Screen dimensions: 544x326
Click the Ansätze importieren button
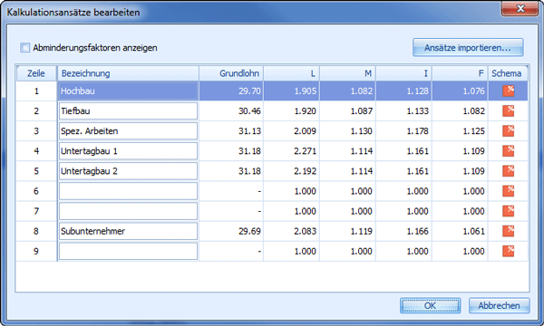tap(468, 47)
